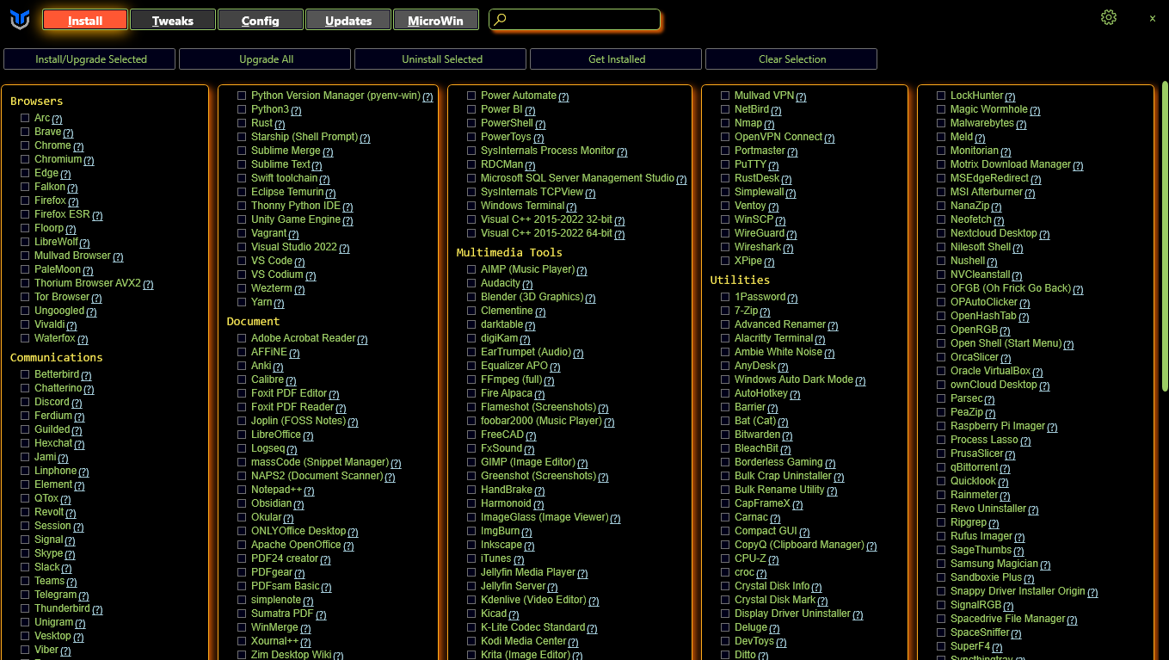Screen dimensions: 1169x660
Task: Select the Oracle VirtualBox checkbox
Action: click(941, 371)
